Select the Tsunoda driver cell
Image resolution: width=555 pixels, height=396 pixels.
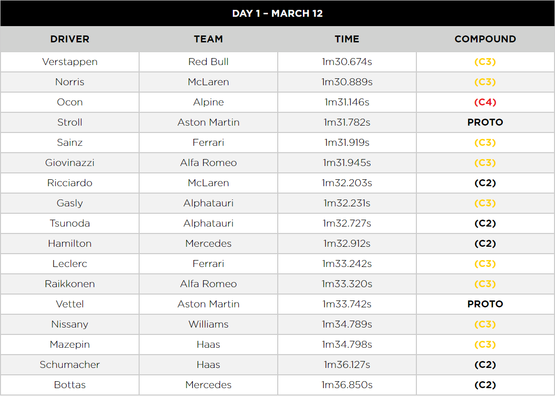tap(70, 223)
